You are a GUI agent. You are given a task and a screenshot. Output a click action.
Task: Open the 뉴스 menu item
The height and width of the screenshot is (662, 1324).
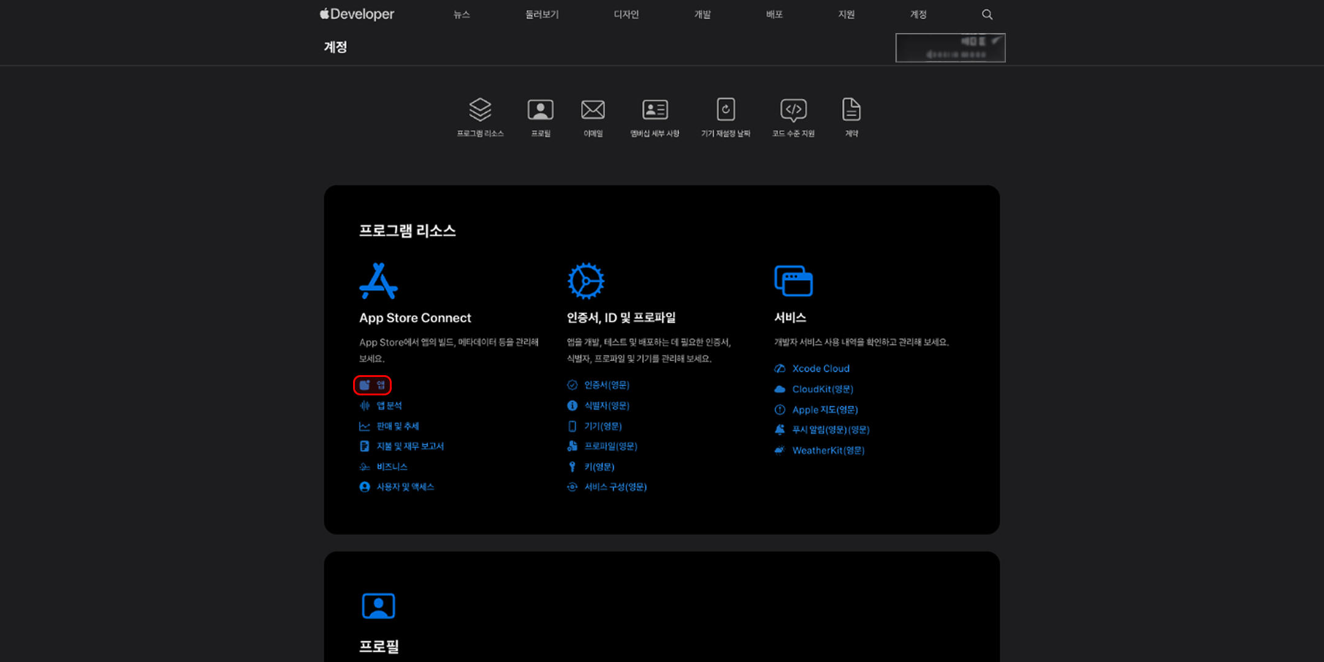tap(462, 14)
